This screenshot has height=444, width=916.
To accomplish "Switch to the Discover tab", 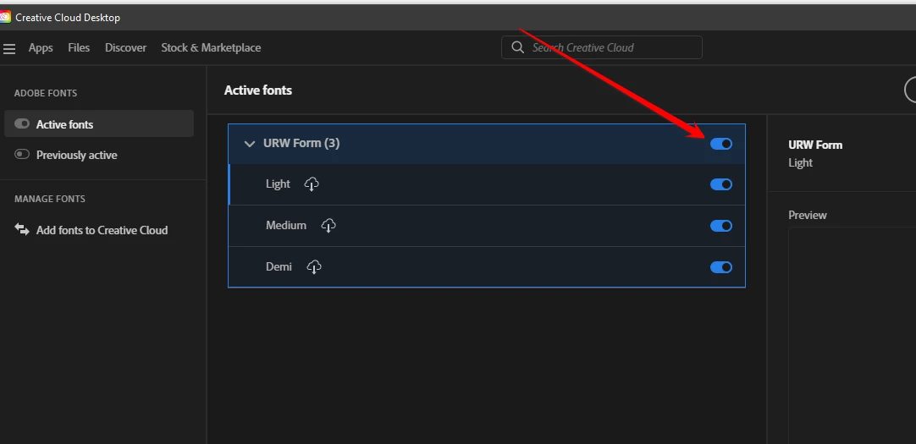I will [125, 48].
